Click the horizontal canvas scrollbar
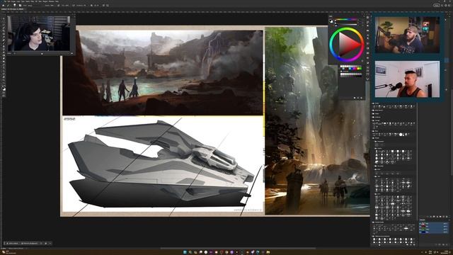This screenshot has width=453, height=255. pyautogui.click(x=238, y=248)
